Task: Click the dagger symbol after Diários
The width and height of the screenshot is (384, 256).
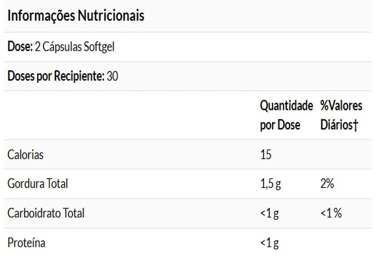Action: pos(354,125)
